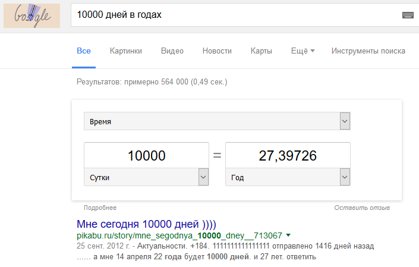Screen dimensions: 419x267
Task: Open the Время category dropdown
Action: point(217,121)
